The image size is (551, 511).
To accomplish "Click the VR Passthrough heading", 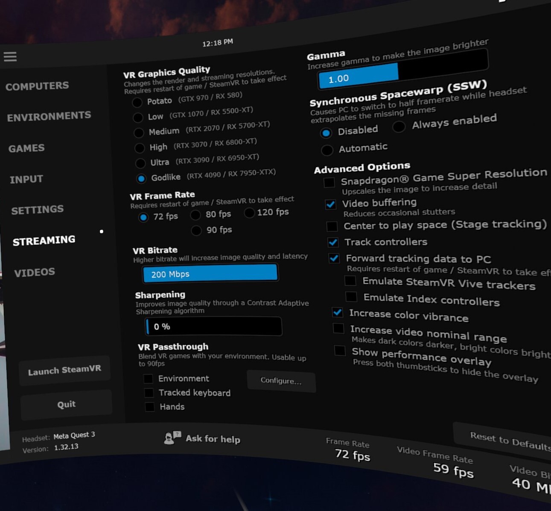I will [x=173, y=347].
